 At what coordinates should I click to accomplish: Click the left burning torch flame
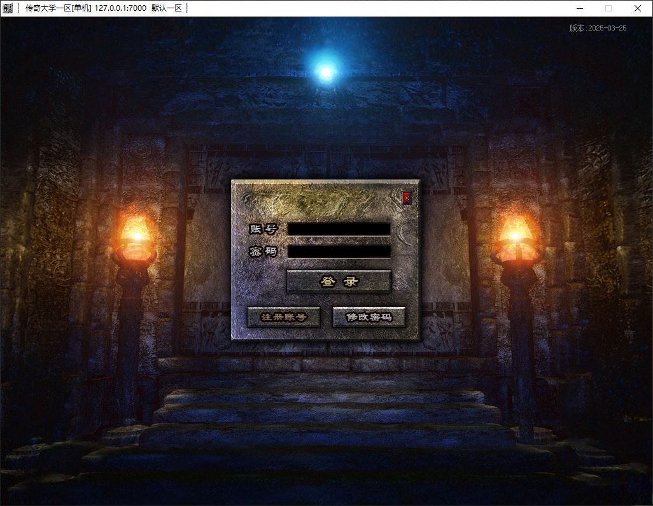(x=136, y=231)
